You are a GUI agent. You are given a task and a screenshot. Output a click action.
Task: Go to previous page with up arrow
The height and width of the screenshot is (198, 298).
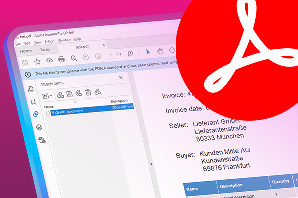tap(86, 57)
